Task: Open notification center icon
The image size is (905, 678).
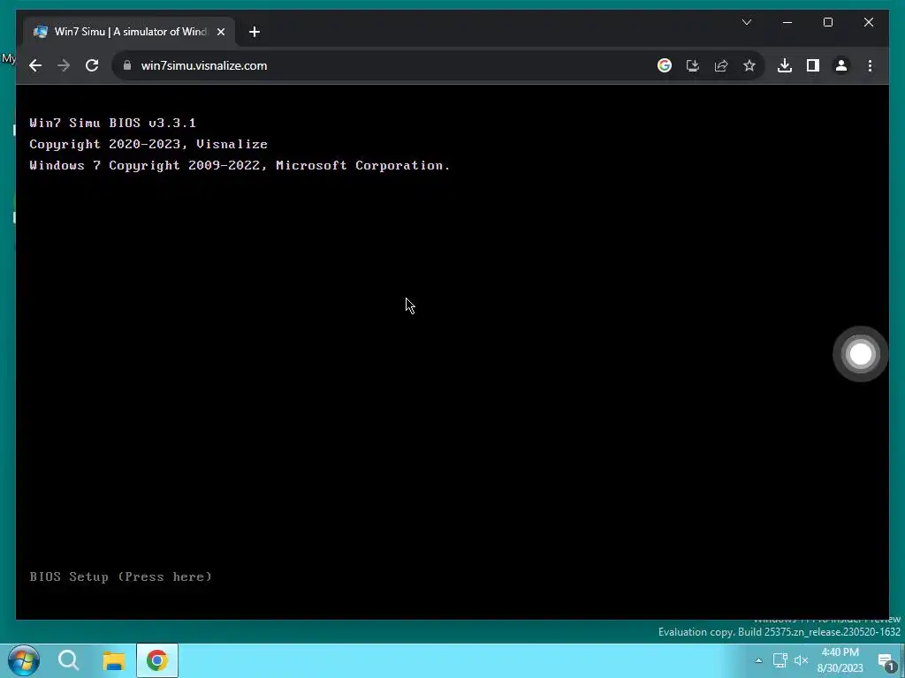Action: 886,661
